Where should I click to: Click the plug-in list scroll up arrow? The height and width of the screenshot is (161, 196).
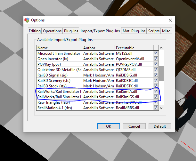(x=161, y=48)
